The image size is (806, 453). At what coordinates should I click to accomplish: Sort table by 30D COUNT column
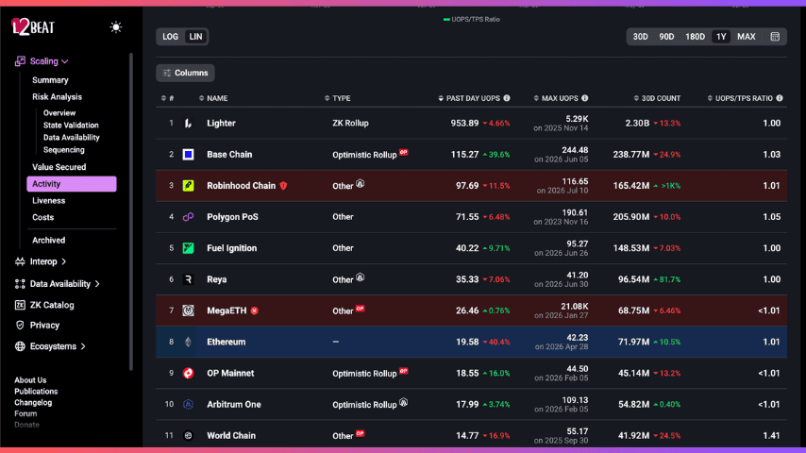pyautogui.click(x=657, y=98)
